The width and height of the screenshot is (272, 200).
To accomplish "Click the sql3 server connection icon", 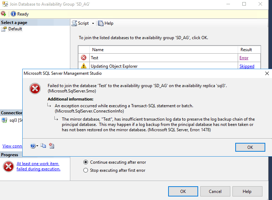I will (x=4, y=120).
